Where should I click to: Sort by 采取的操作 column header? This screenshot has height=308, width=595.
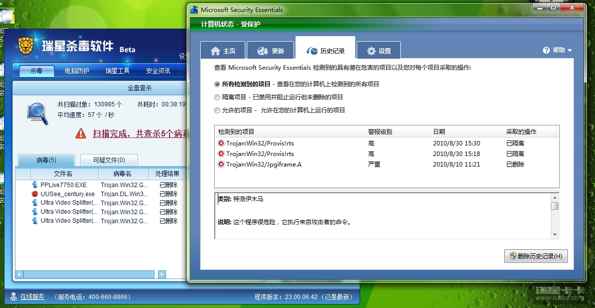(530, 131)
